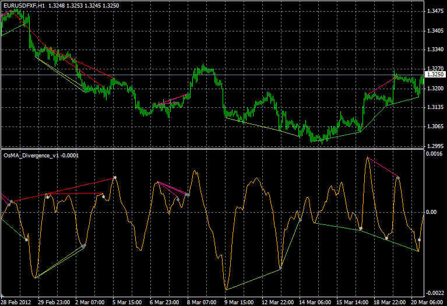
Task: Click the 9 Mar 15:00 time label
Action: [239, 303]
